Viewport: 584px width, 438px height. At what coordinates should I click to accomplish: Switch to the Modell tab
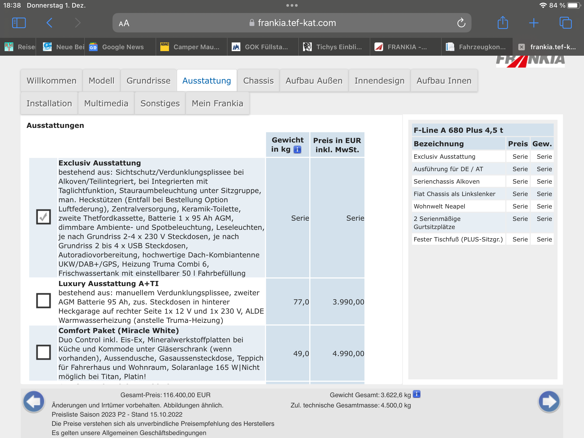pyautogui.click(x=101, y=81)
